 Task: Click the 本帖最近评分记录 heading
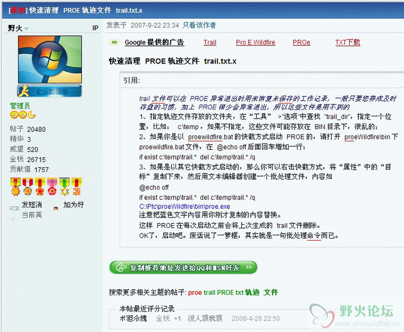147,308
